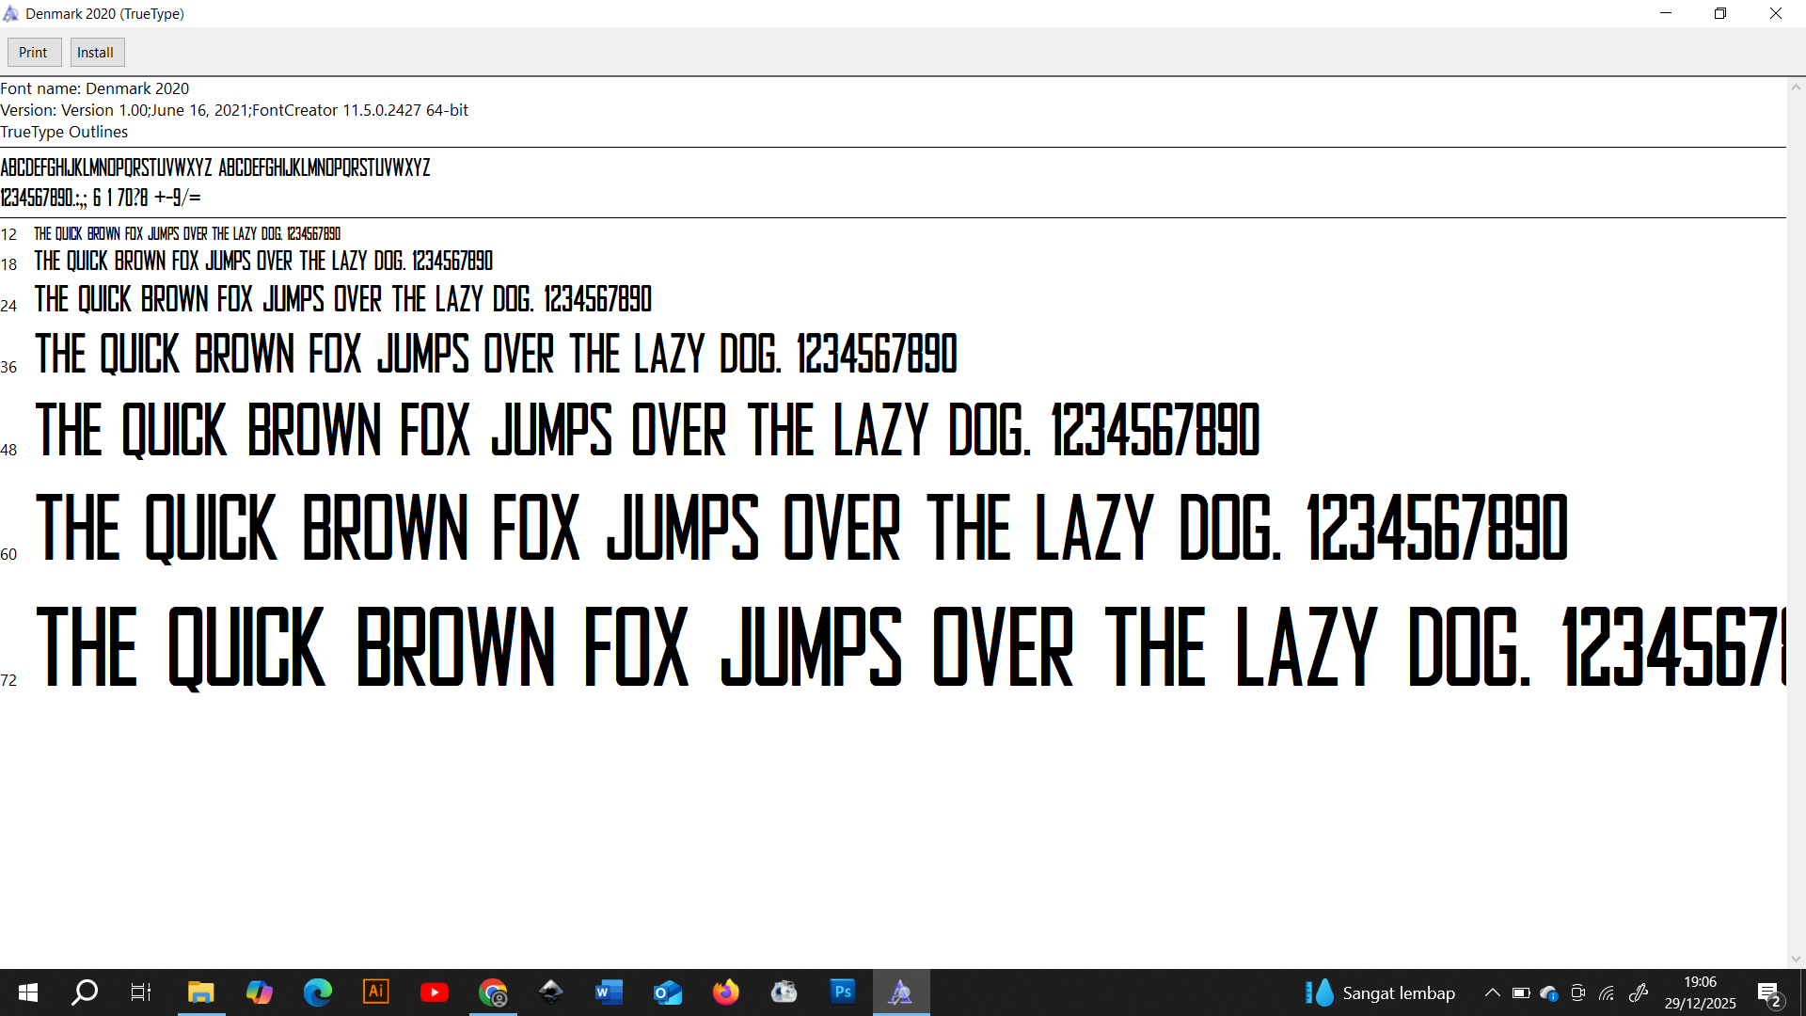Click the Install font button
The height and width of the screenshot is (1016, 1806).
pos(96,53)
